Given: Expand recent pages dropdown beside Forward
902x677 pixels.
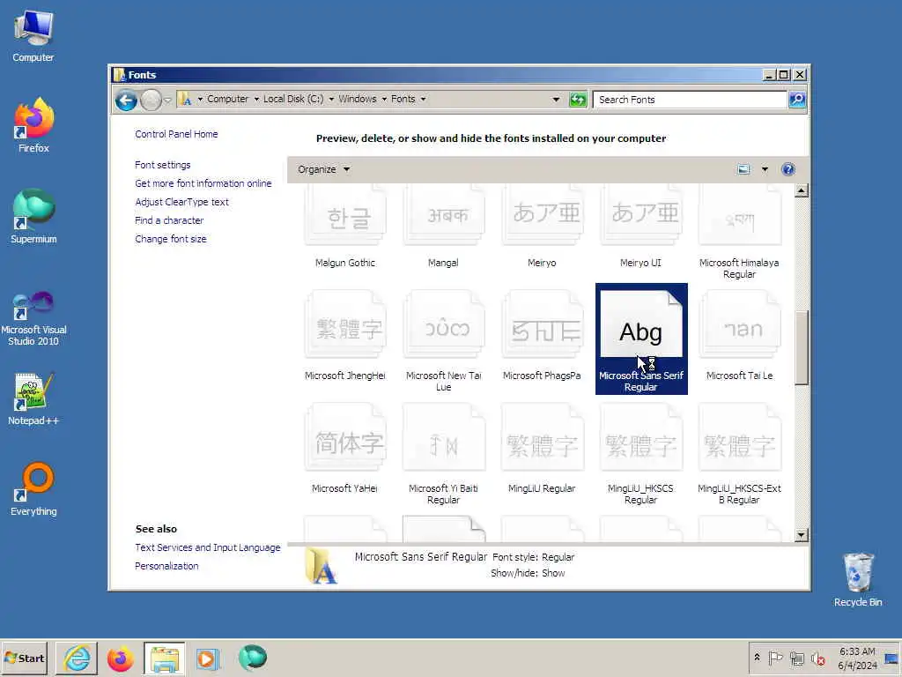Looking at the screenshot, I should (167, 100).
